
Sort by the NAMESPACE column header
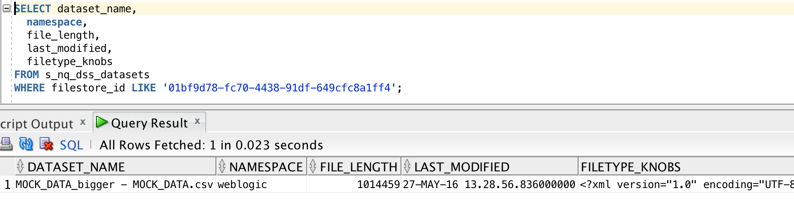[x=266, y=167]
